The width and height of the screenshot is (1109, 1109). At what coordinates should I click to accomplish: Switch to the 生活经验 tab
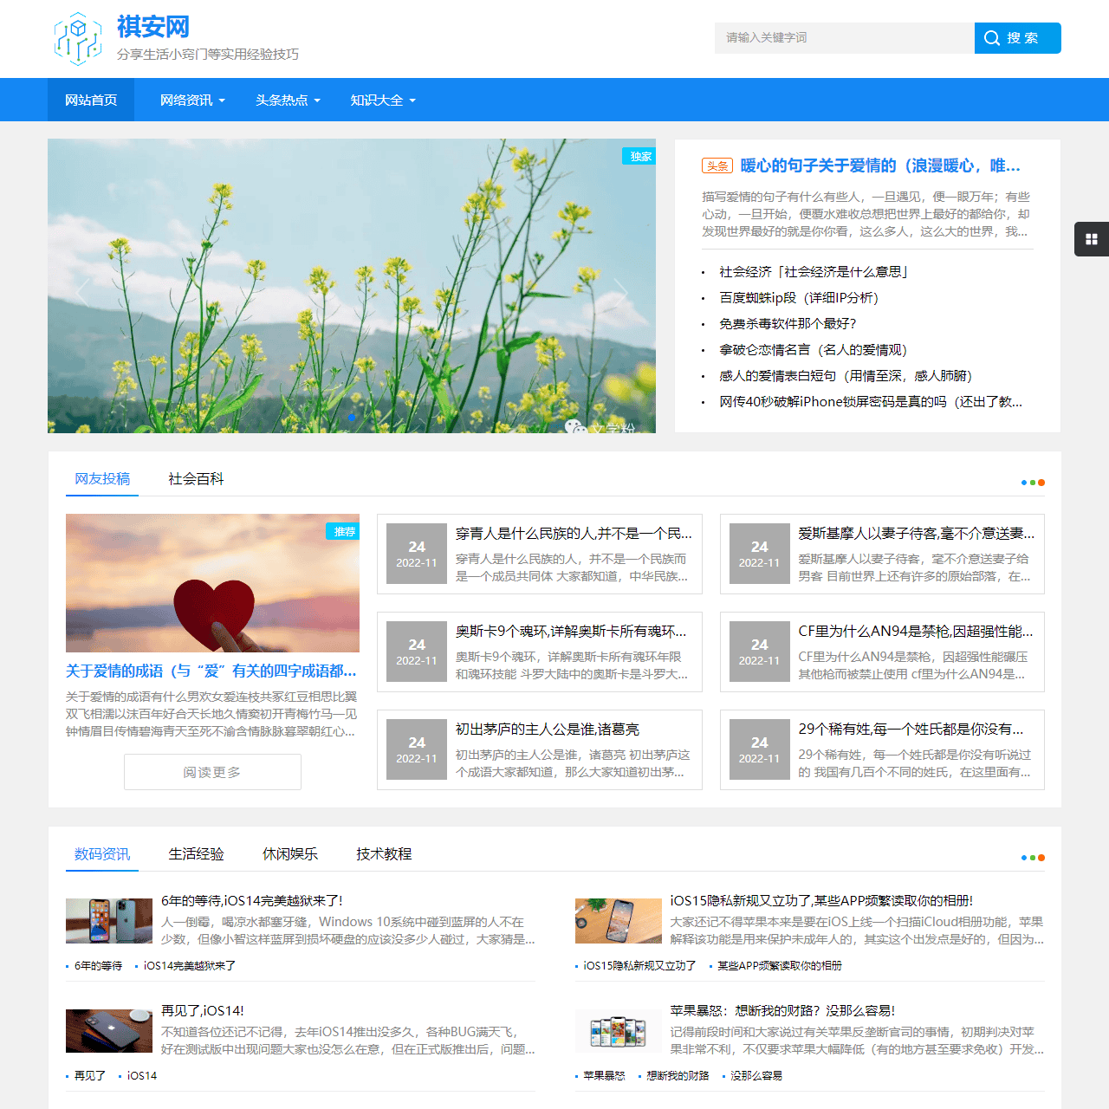tap(196, 854)
